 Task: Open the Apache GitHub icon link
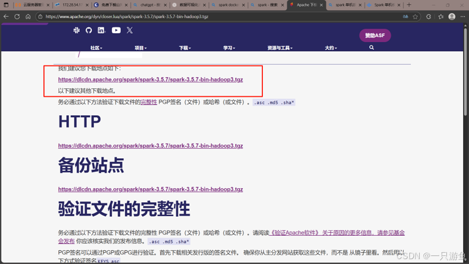coord(88,30)
